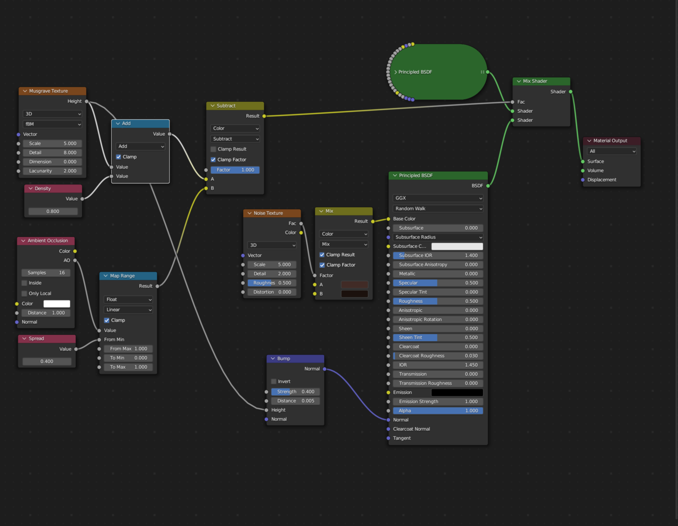
Task: Open the fBM type dropdown in Musgrave
Action: tap(52, 124)
